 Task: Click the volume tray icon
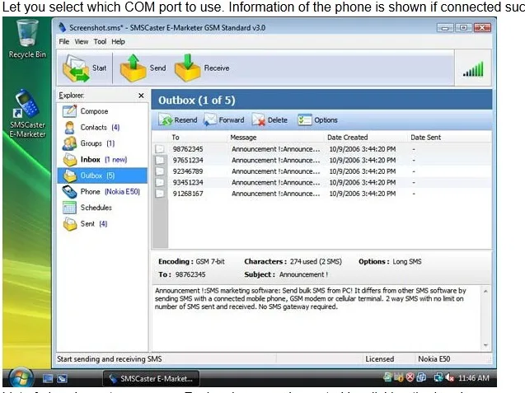pyautogui.click(x=450, y=378)
